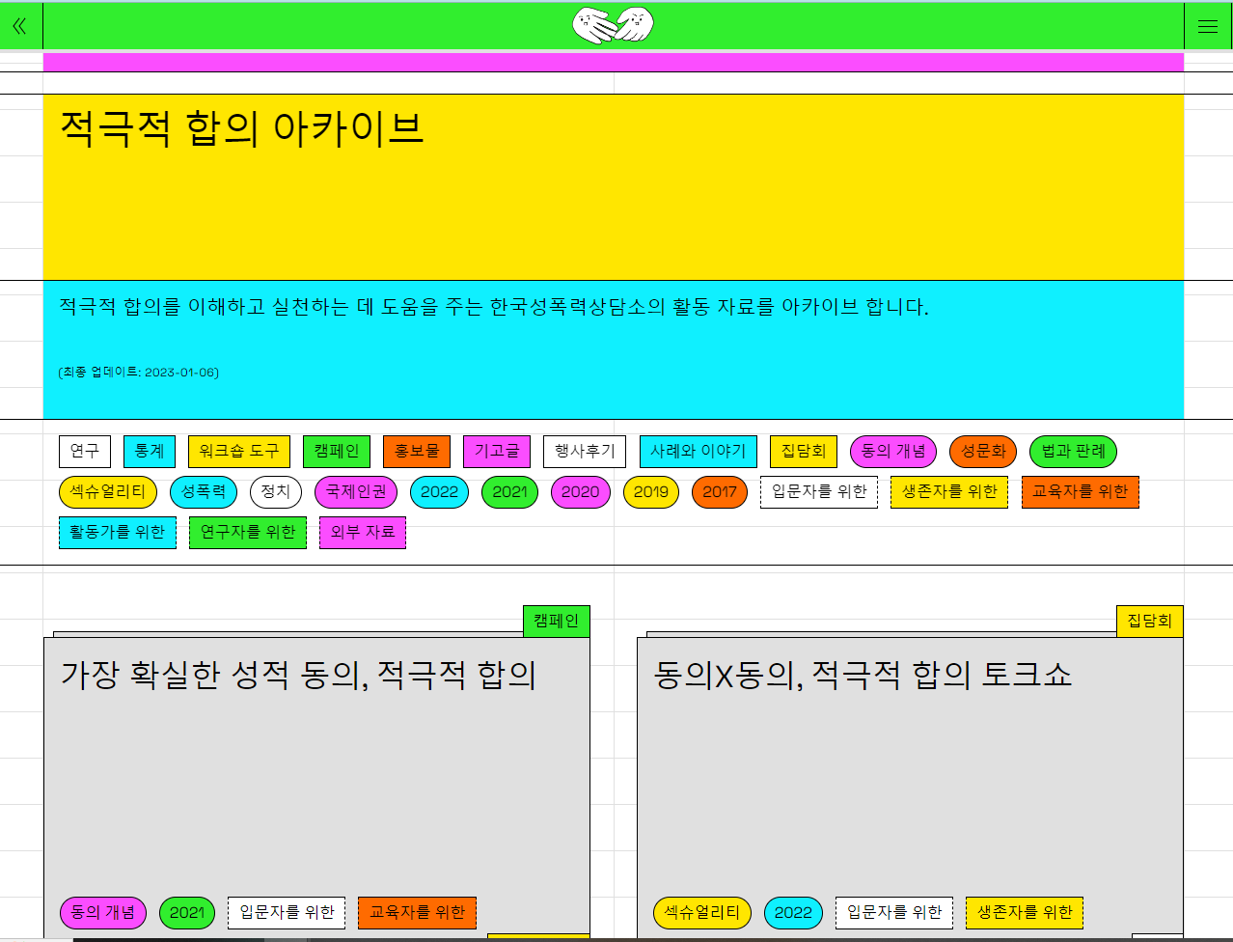Select the 동의 개념 tag in the filter list
Image resolution: width=1233 pixels, height=942 pixels.
(x=893, y=452)
